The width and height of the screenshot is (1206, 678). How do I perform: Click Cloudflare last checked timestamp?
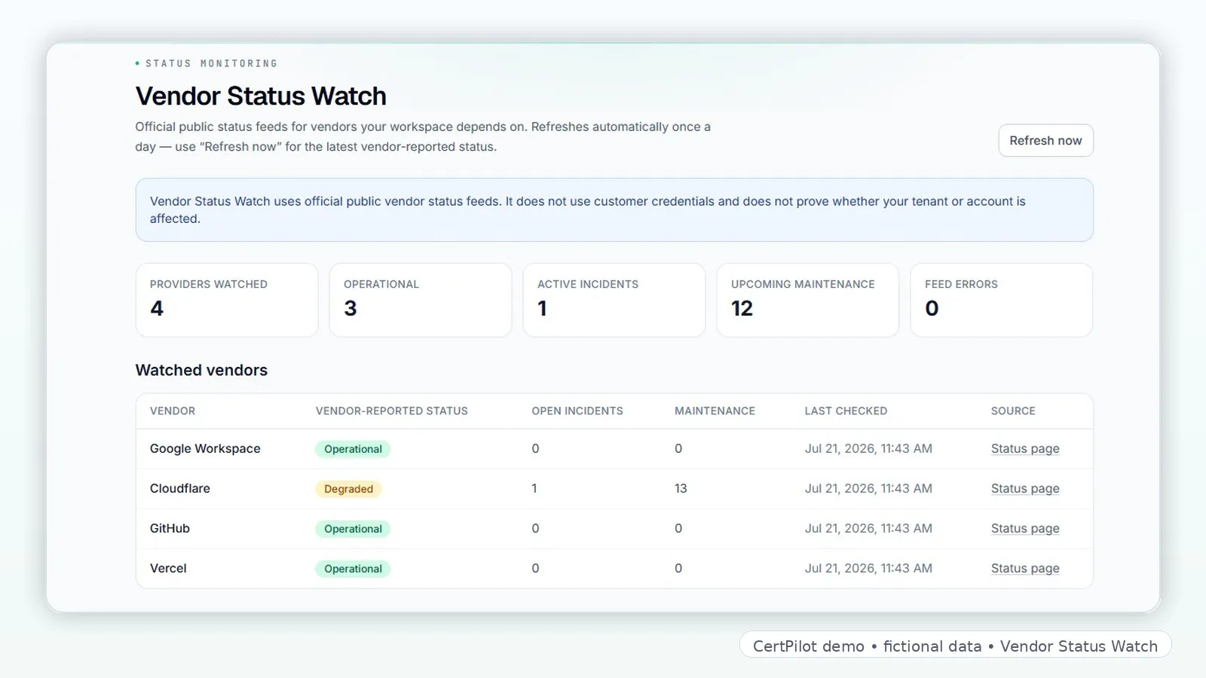868,489
